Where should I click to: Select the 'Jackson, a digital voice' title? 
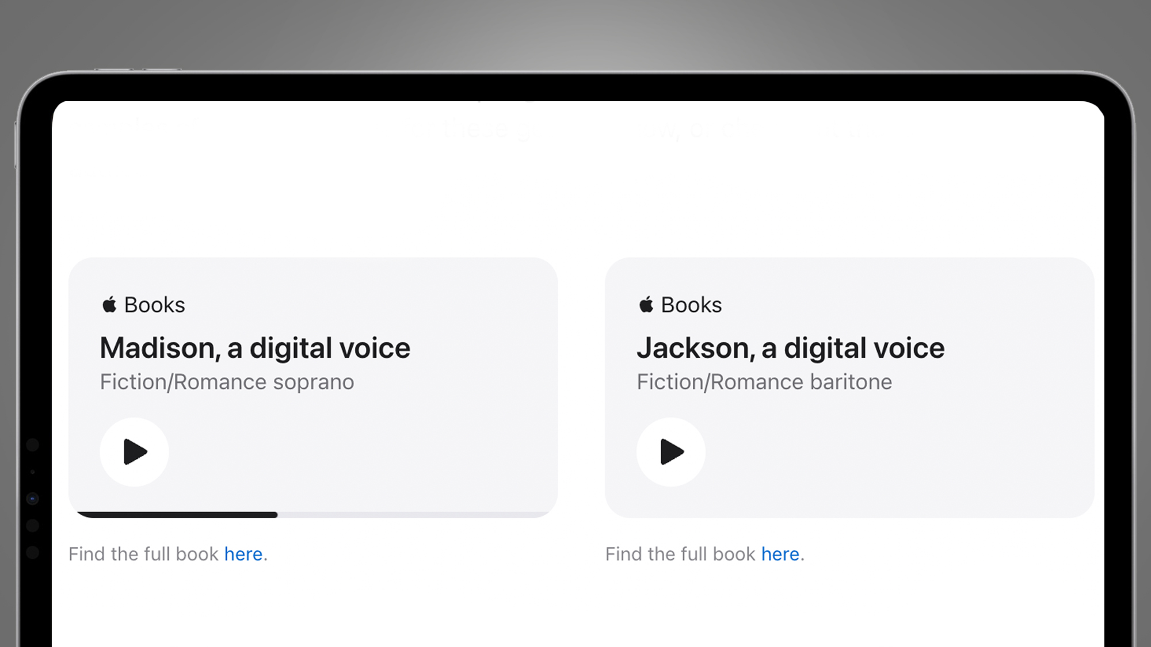[x=790, y=348]
